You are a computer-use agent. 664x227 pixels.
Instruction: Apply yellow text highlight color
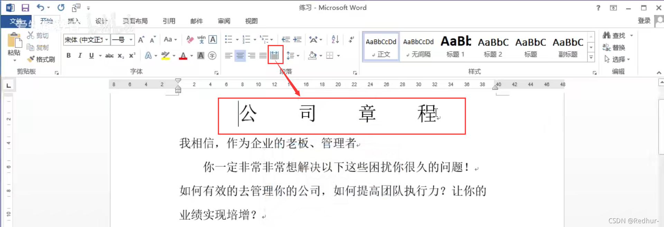pyautogui.click(x=165, y=55)
